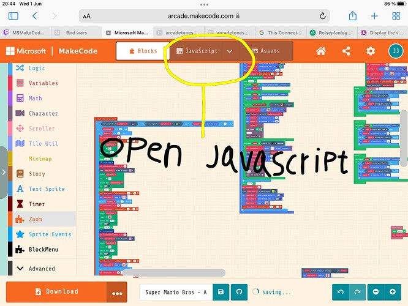408x306 pixels.
Task: Switch to Display the v... browser tab
Action: pyautogui.click(x=383, y=33)
